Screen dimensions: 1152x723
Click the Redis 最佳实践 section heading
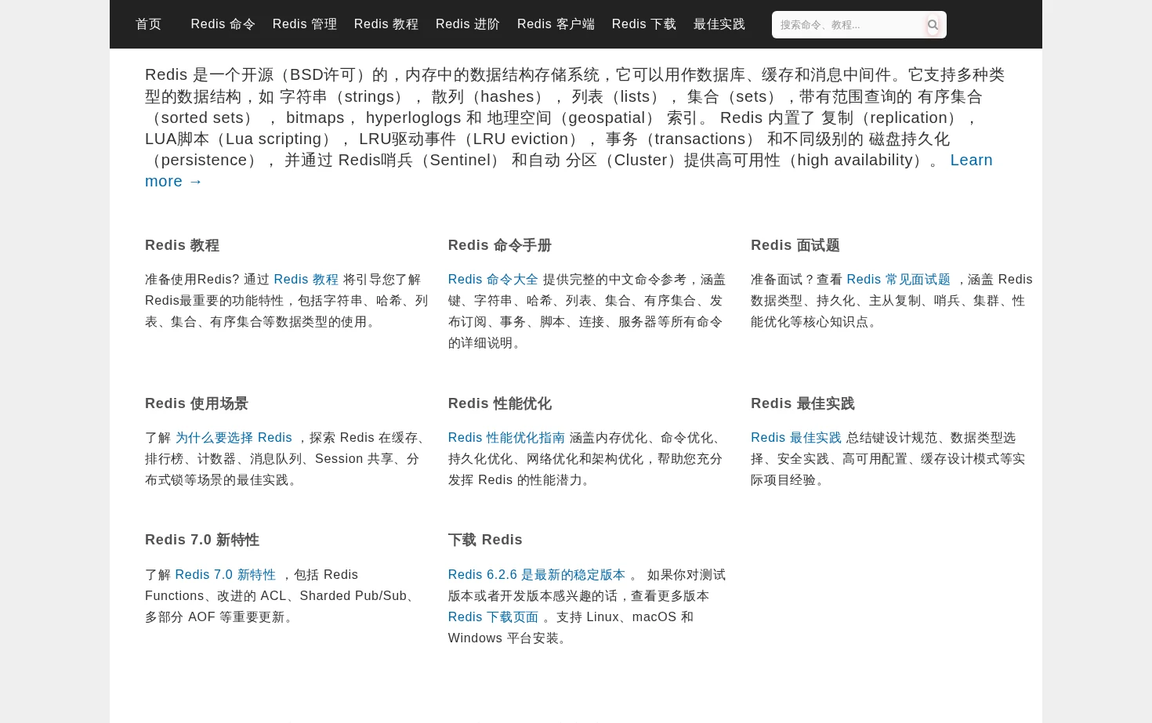(803, 403)
